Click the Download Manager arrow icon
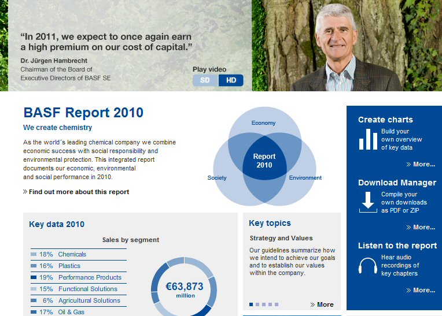This screenshot has height=316, width=442. point(368,202)
